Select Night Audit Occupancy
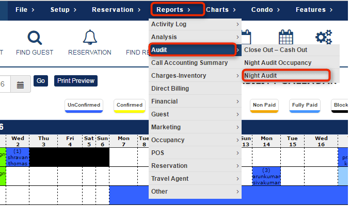This screenshot has width=350, height=206. point(291,63)
